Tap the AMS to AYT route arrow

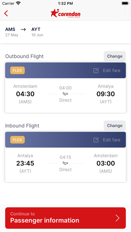coord(23,29)
